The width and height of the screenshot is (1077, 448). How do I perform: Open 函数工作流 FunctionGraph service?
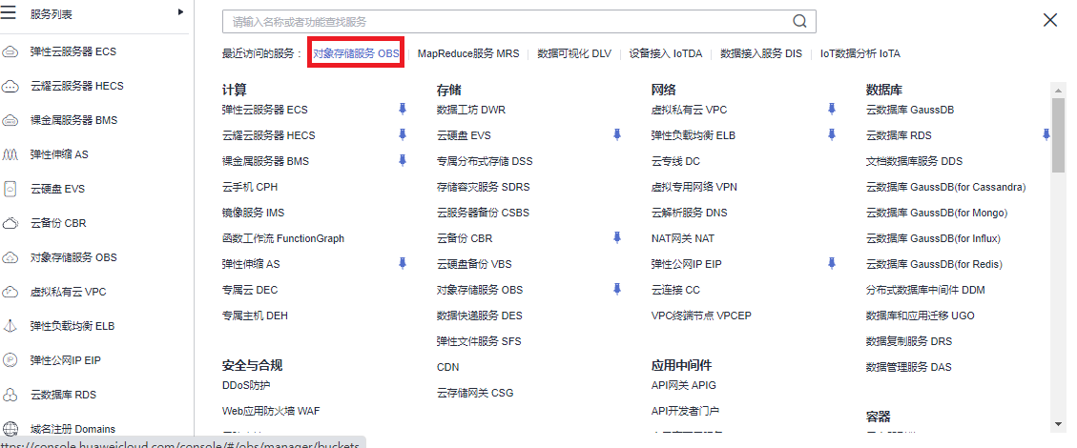(x=283, y=238)
